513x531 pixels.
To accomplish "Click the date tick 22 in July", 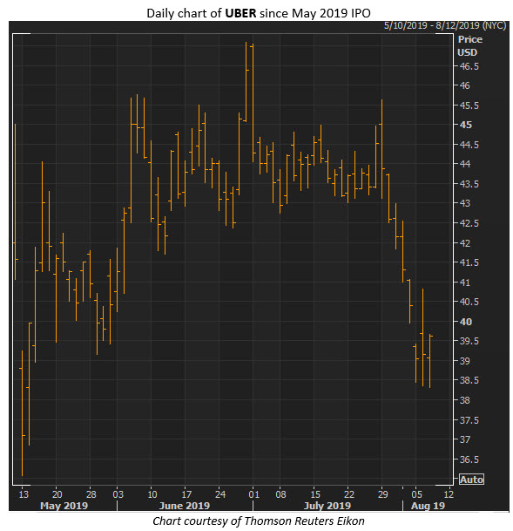I will (x=349, y=494).
